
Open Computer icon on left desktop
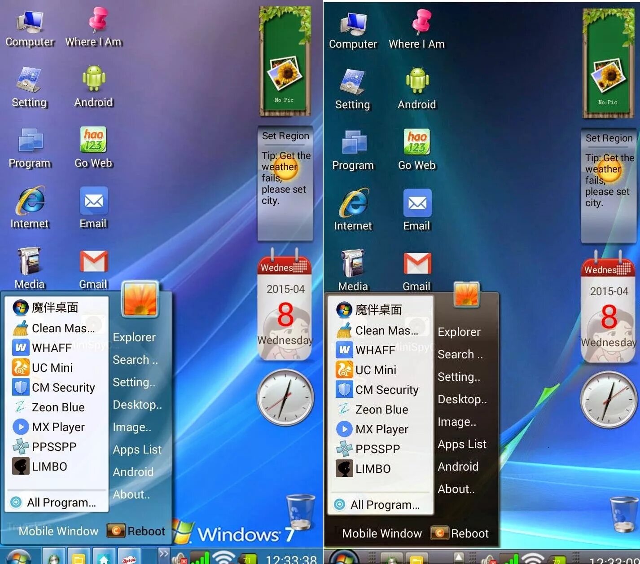pyautogui.click(x=30, y=22)
